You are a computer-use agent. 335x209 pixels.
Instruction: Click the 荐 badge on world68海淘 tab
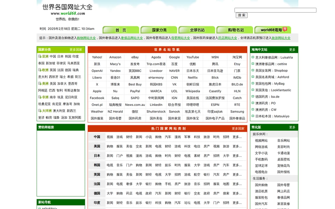click(x=285, y=29)
